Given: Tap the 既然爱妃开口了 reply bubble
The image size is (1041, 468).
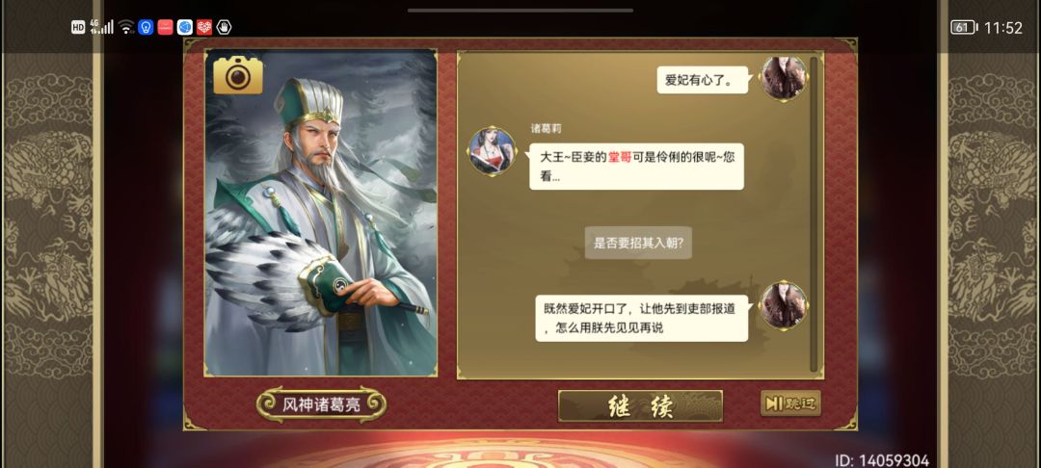Looking at the screenshot, I should (641, 318).
